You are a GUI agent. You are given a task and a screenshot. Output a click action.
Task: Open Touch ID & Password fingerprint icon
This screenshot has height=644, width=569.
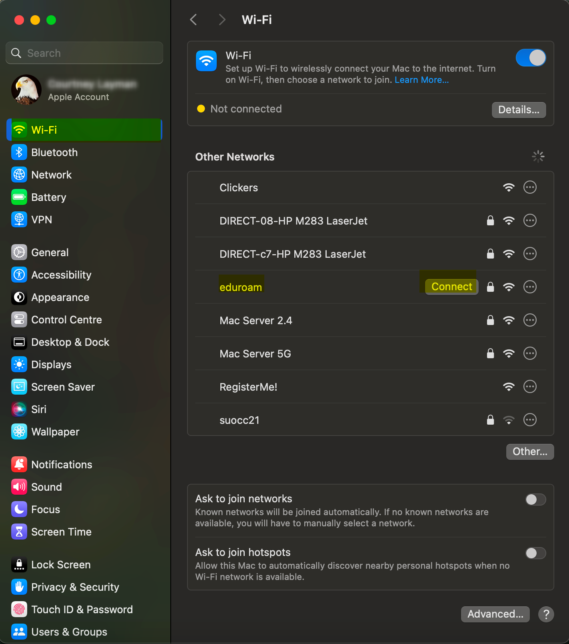[19, 610]
